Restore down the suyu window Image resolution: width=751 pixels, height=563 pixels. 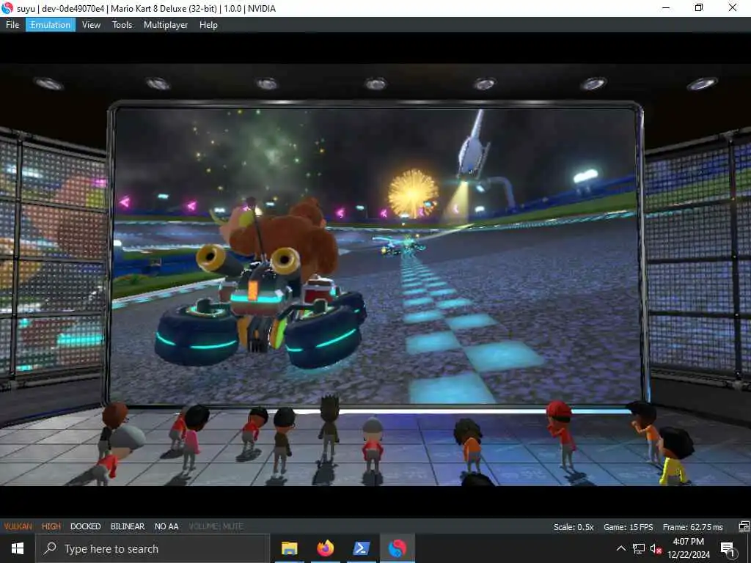pyautogui.click(x=699, y=7)
